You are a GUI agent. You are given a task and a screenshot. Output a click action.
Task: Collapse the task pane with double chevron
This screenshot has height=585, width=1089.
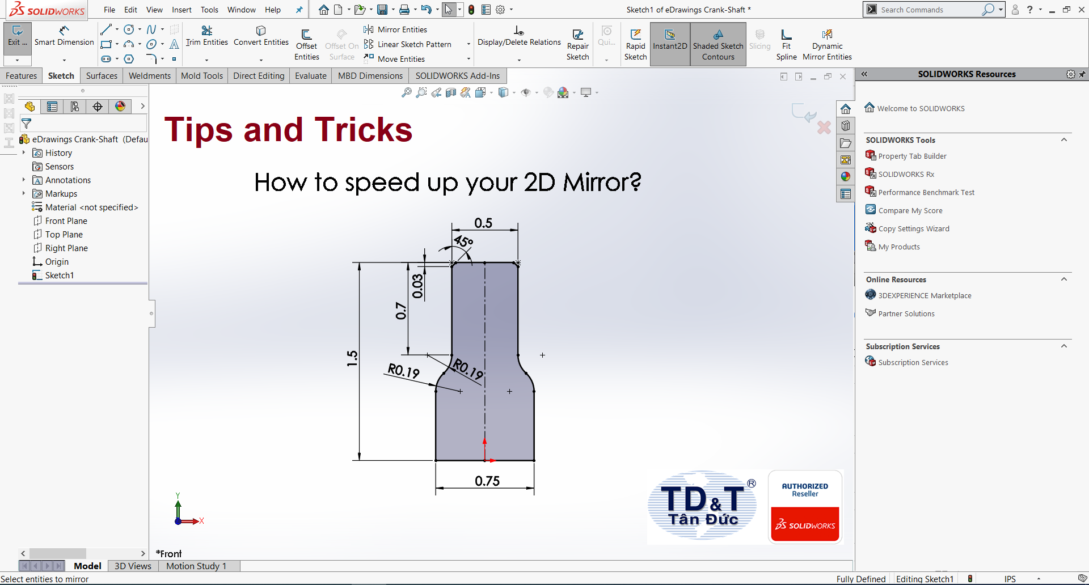tap(864, 74)
